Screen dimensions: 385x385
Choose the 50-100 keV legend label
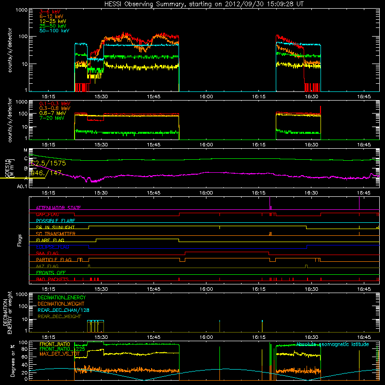54,31
